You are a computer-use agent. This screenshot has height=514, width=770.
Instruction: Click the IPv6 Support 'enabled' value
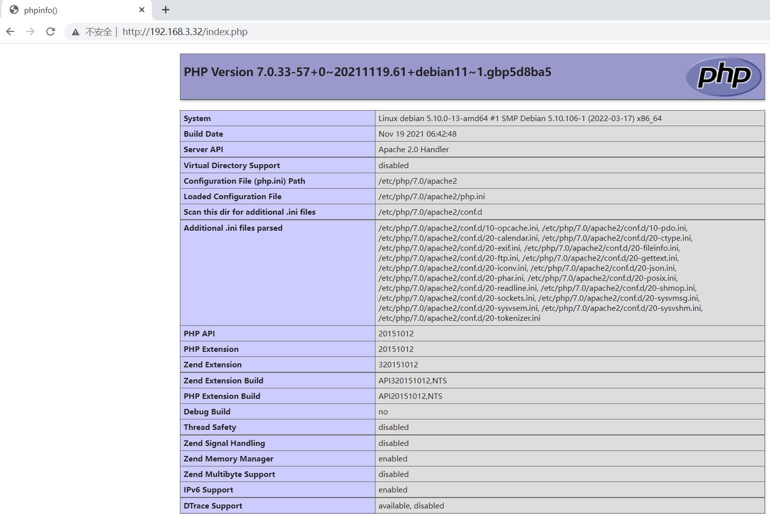pos(393,490)
